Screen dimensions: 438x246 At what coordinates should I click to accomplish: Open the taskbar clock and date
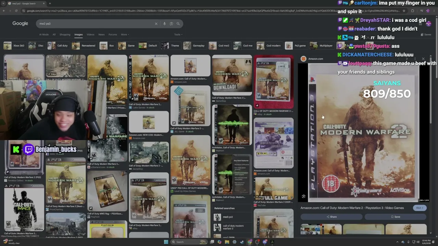coord(426,242)
